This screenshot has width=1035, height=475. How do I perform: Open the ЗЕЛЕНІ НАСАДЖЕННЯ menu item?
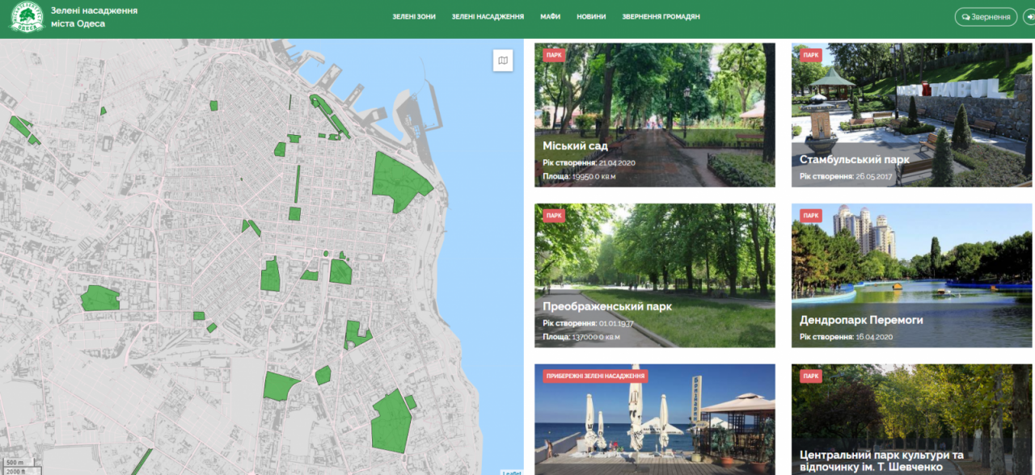coord(488,17)
